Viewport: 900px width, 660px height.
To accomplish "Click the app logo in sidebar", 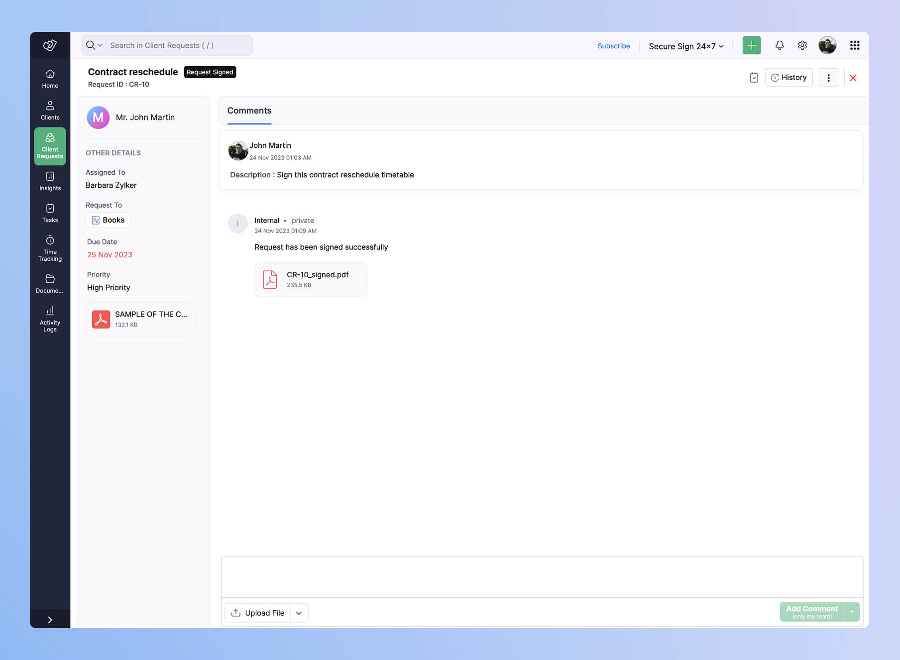I will pyautogui.click(x=50, y=45).
